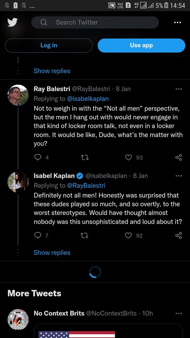
Task: Retweet Ray Balestri's tweet
Action: 85,157
